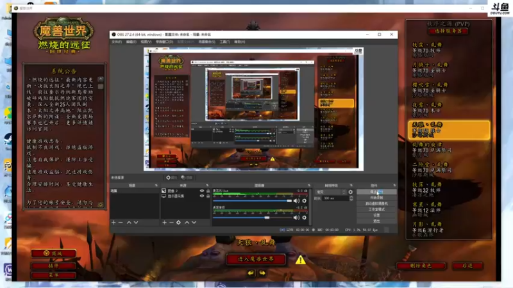The width and height of the screenshot is (513, 288).
Task: Rotate the character left with the arrow button
Action: pos(251,273)
